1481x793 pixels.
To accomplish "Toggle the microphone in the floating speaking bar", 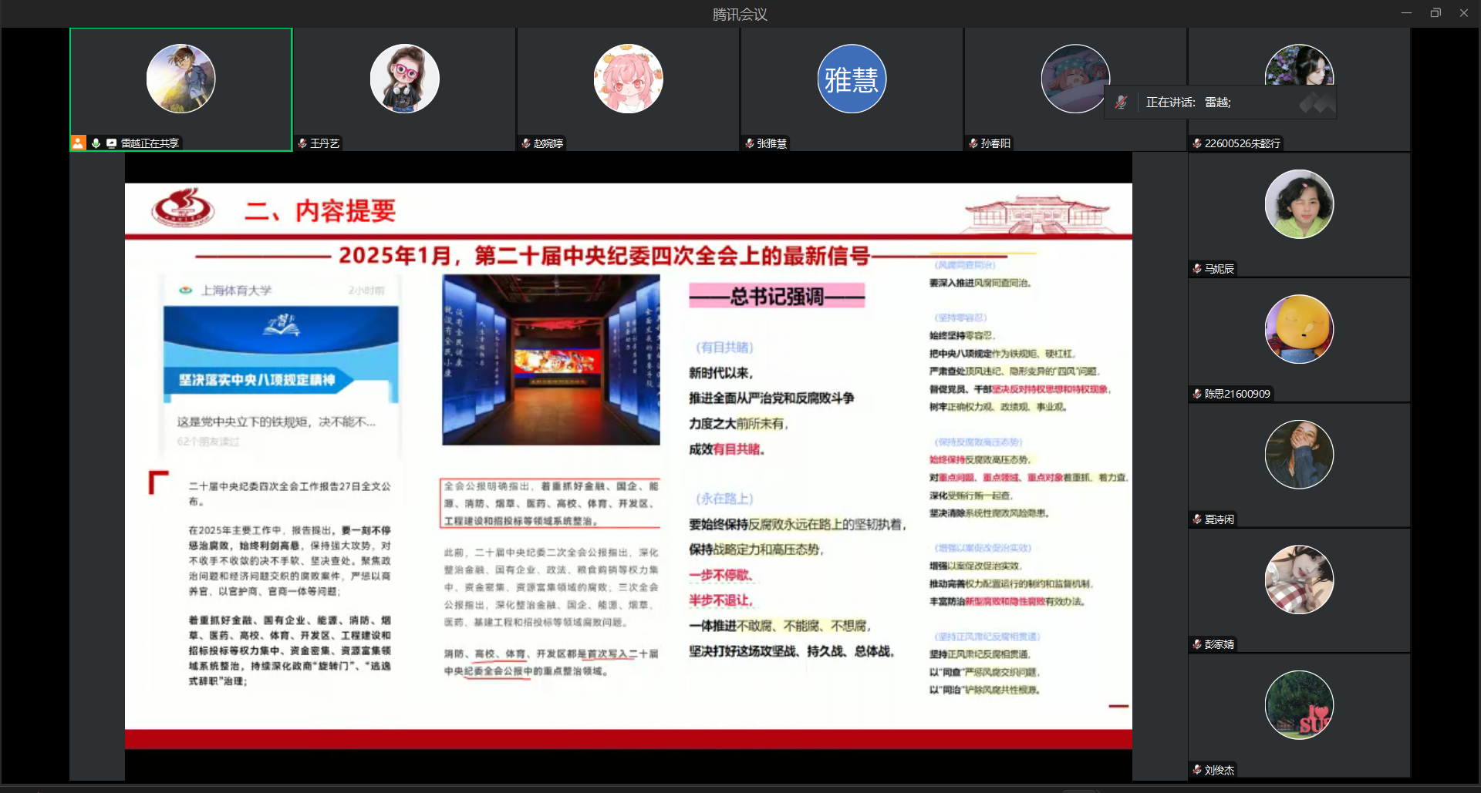I will point(1122,102).
